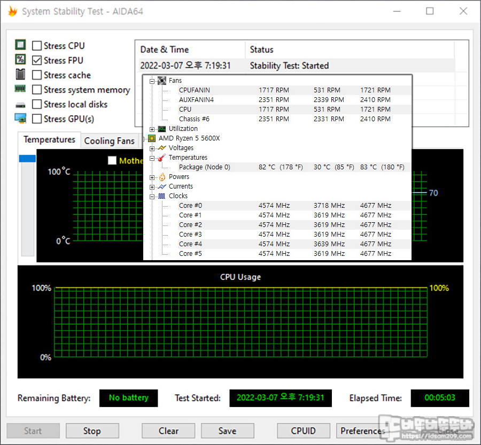The image size is (481, 445).
Task: Expand the Powers tree node
Action: click(x=152, y=177)
